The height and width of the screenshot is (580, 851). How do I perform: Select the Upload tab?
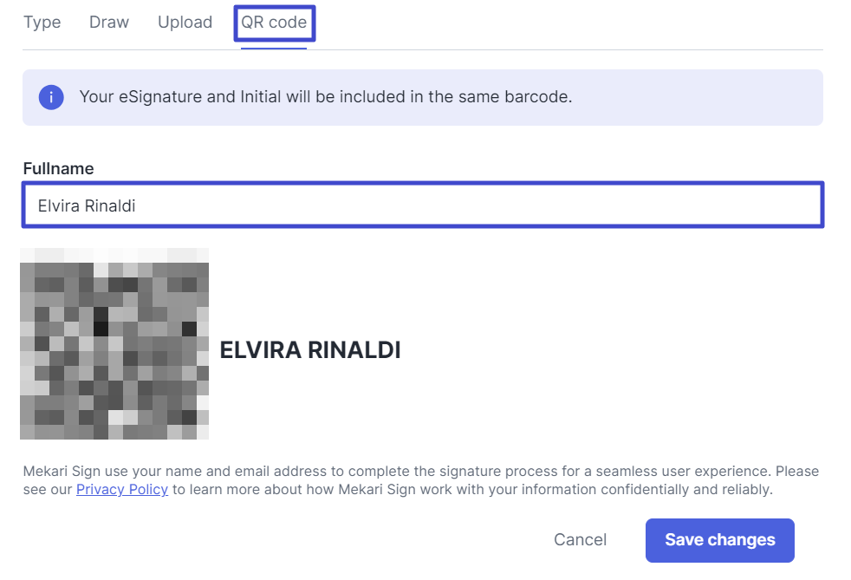185,23
